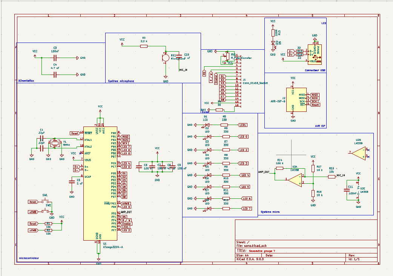Click the C11 100nF capacitor symbol
Image resolution: width=393 pixels, height=276 pixels.
(x=347, y=190)
